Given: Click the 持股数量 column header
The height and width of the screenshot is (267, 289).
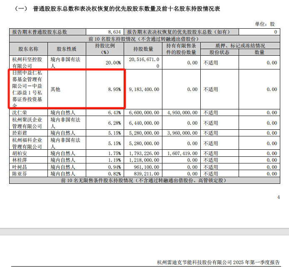Looking at the screenshot, I should click(143, 49).
